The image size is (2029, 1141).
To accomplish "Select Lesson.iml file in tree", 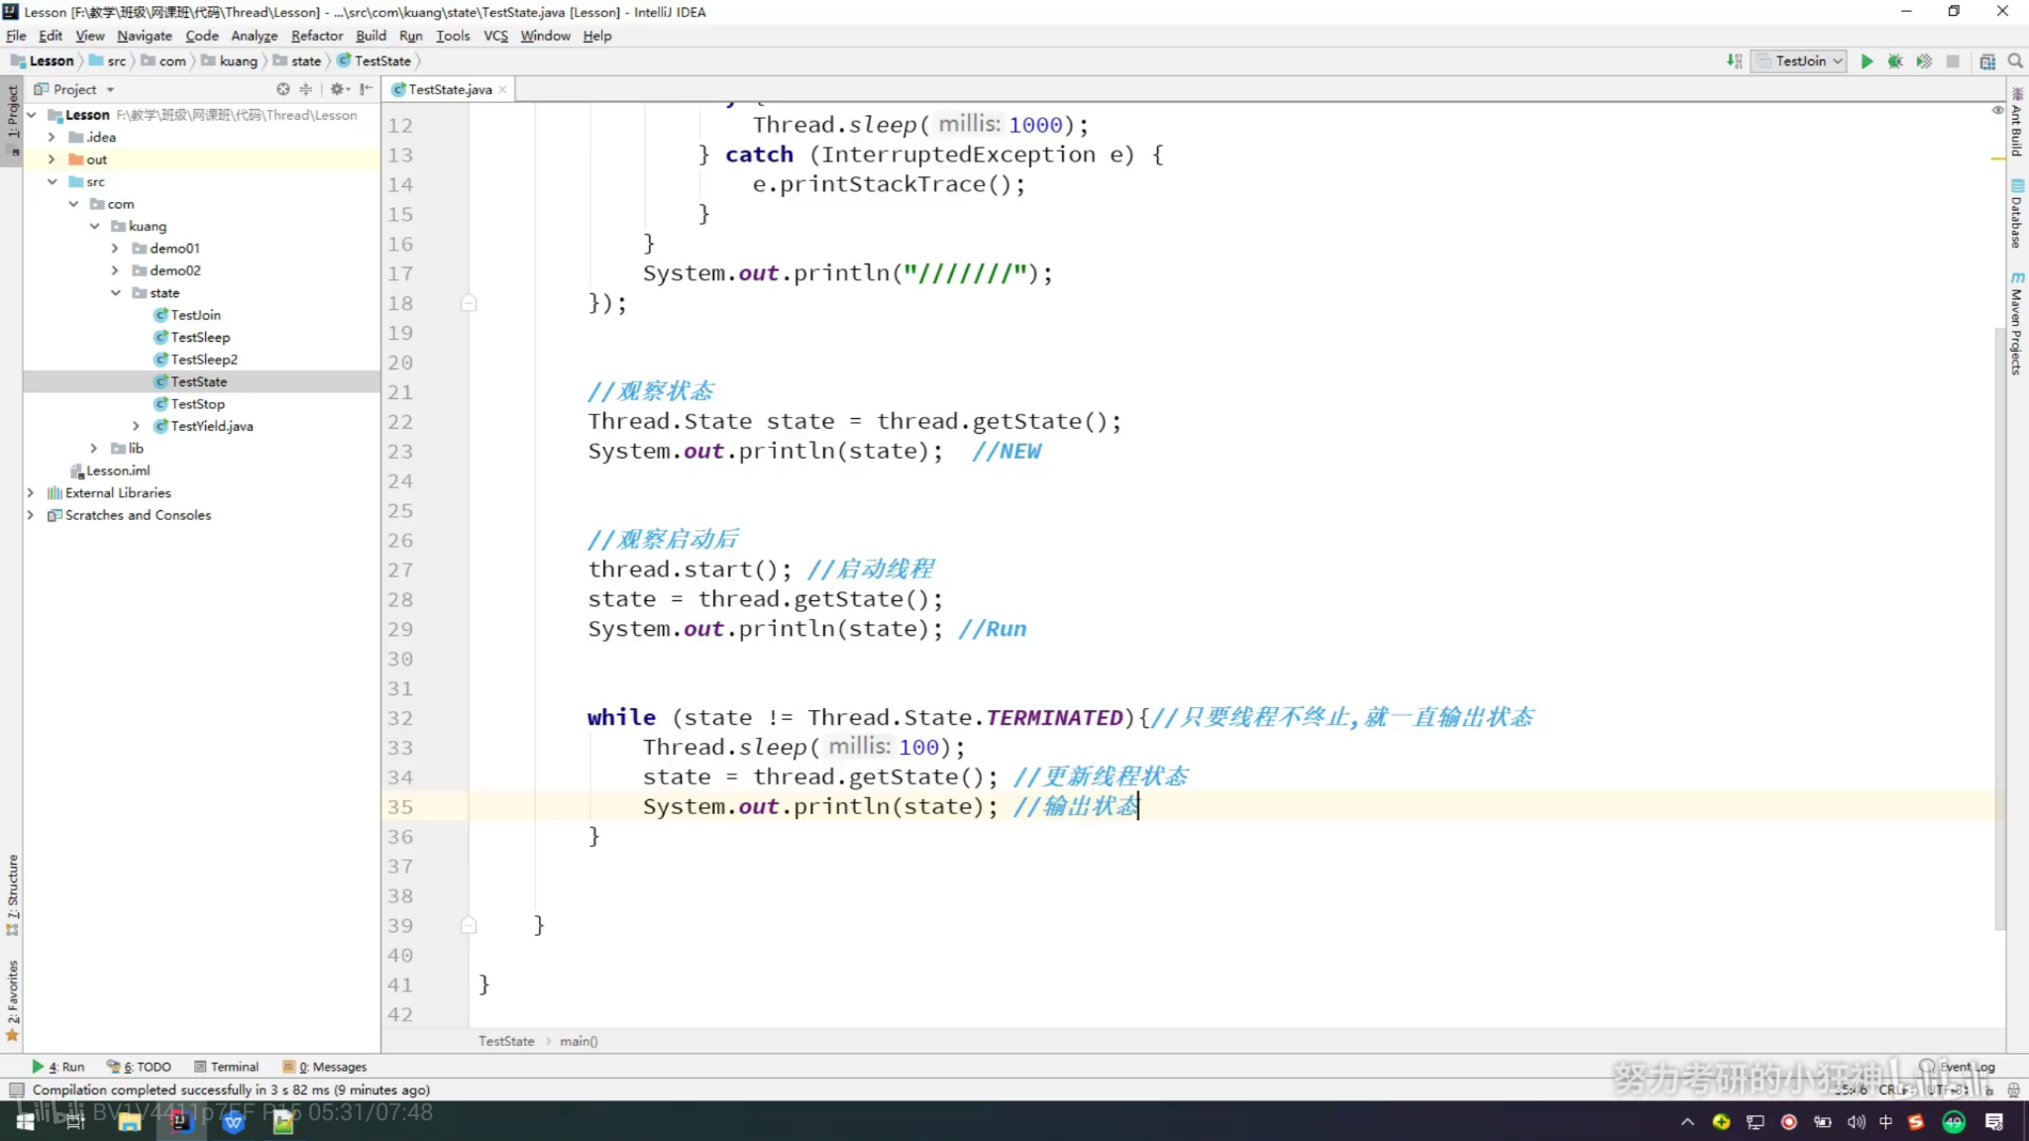I will (x=118, y=470).
